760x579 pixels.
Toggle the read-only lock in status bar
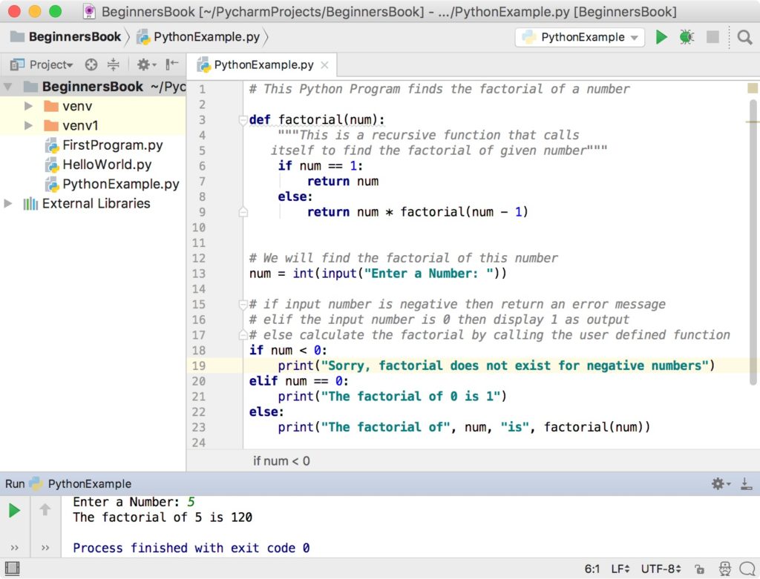click(x=699, y=569)
